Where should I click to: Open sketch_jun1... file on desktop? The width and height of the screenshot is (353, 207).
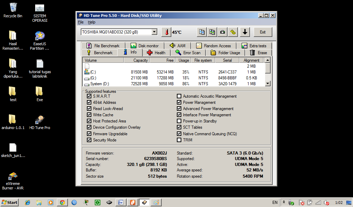click(13, 150)
